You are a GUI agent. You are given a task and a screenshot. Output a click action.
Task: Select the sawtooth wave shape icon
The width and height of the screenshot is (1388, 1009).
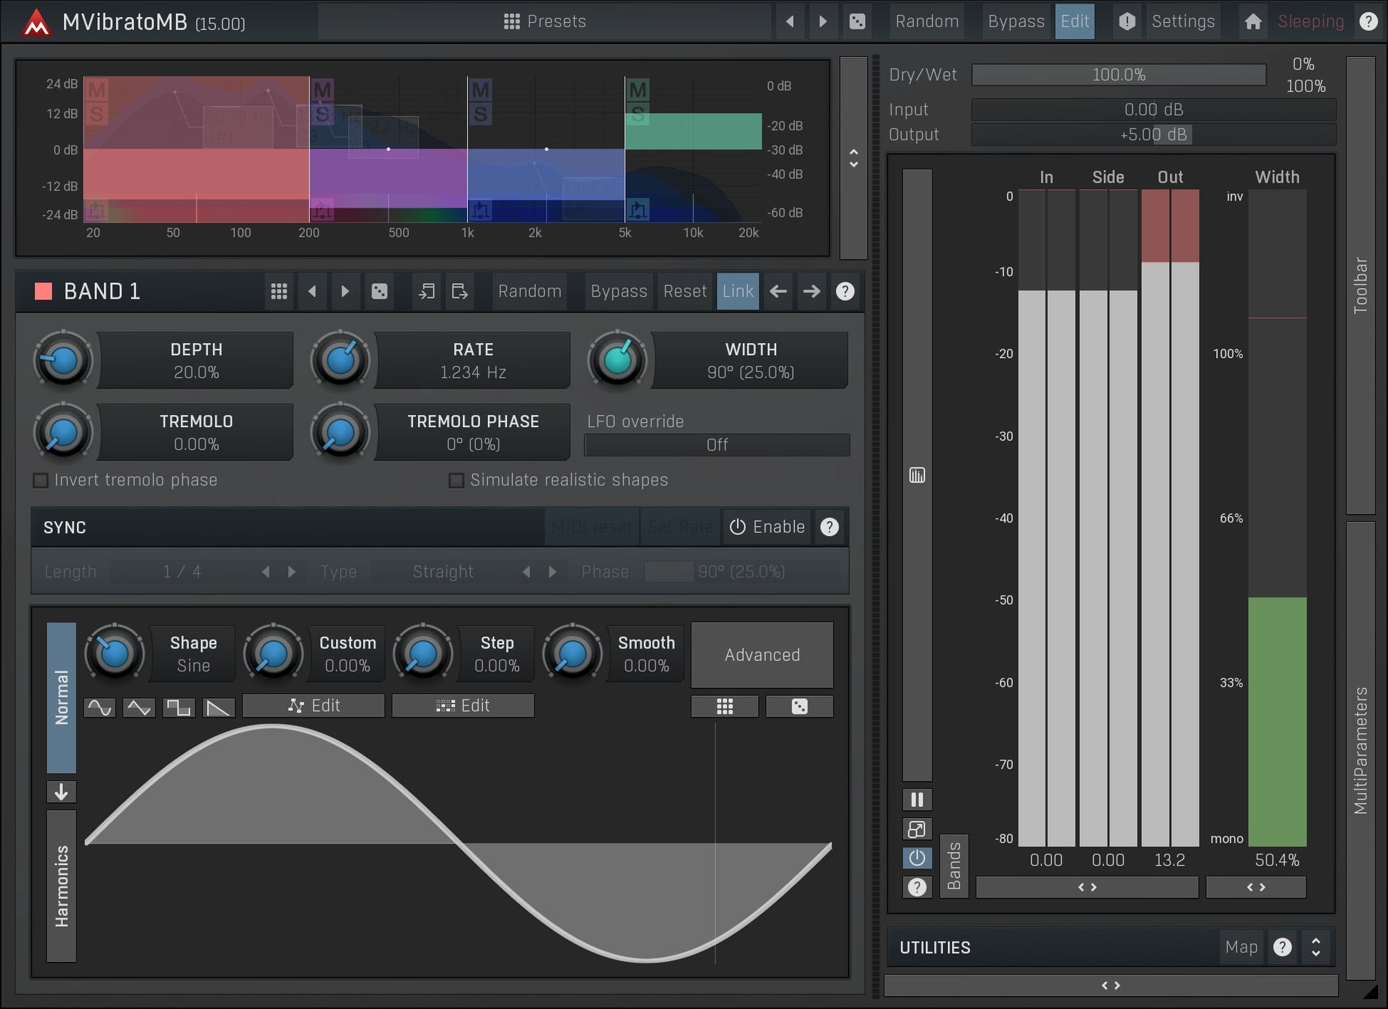click(218, 707)
